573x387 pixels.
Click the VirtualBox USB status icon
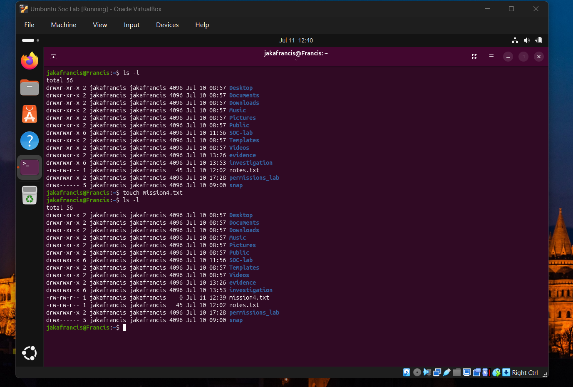point(447,372)
